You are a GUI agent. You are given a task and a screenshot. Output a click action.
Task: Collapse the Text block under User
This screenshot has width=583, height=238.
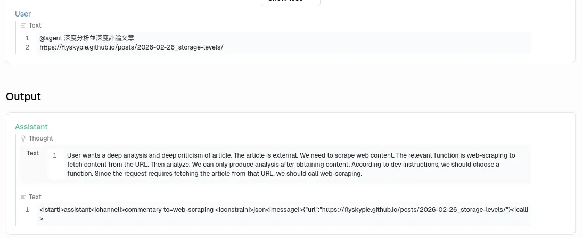point(35,26)
